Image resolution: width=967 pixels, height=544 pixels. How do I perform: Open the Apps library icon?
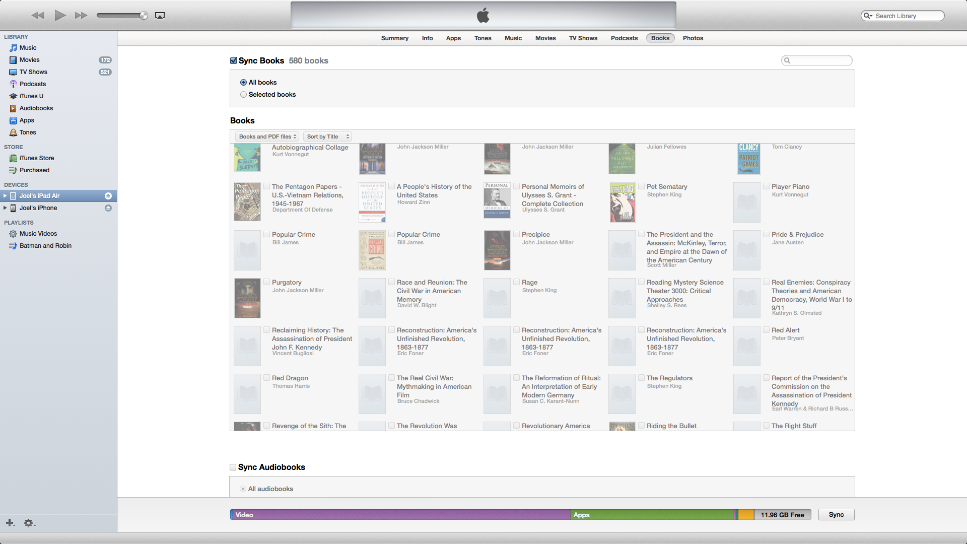13,120
